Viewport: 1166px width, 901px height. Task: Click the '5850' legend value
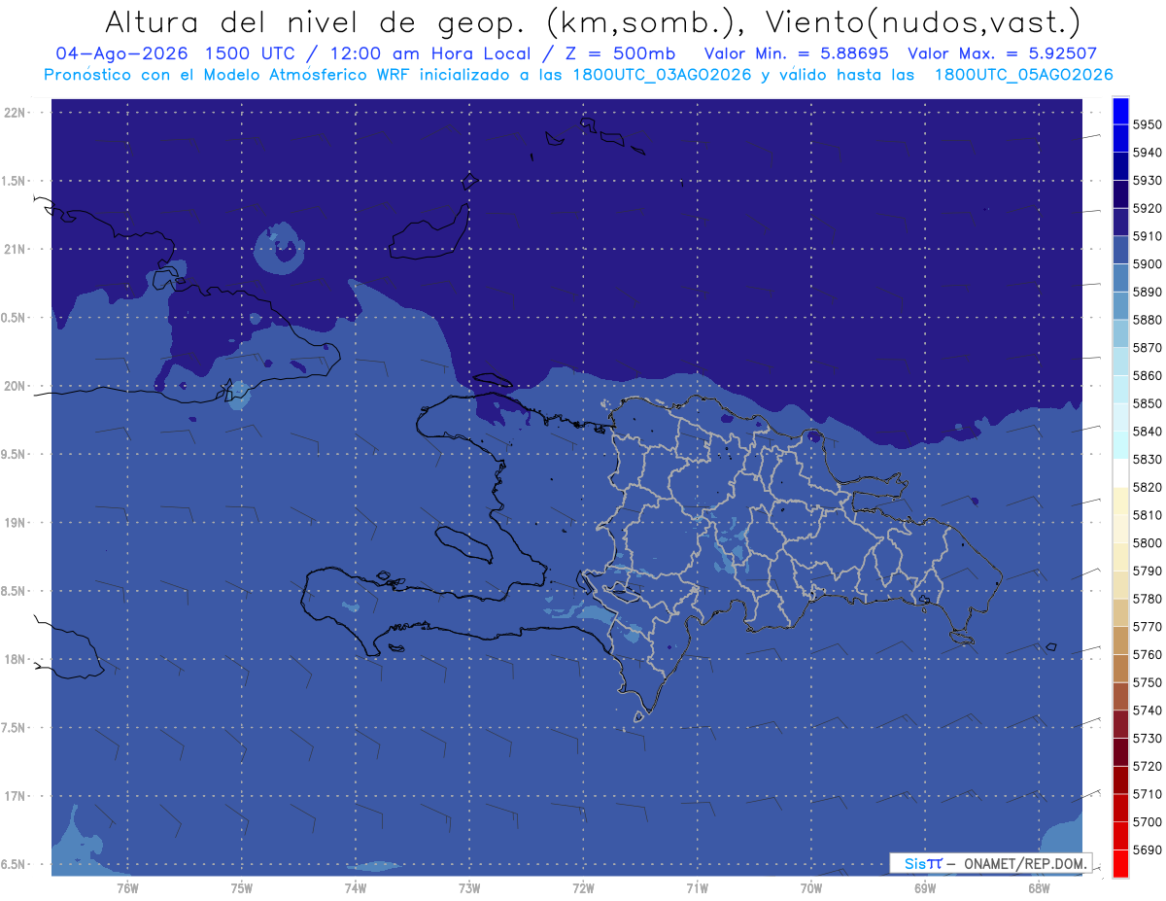point(1148,403)
